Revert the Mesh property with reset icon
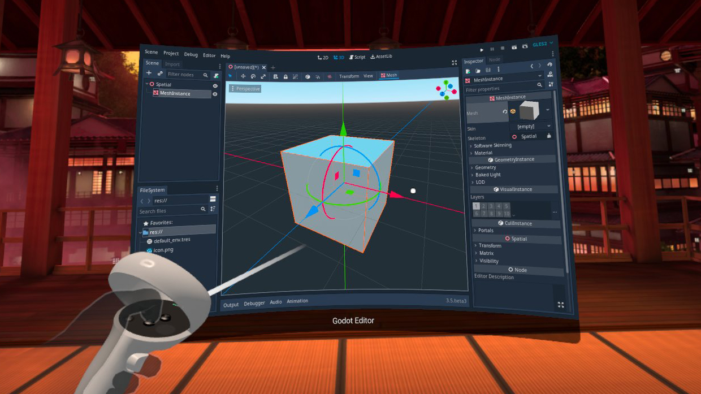Screen dimensions: 701x394 coord(505,112)
